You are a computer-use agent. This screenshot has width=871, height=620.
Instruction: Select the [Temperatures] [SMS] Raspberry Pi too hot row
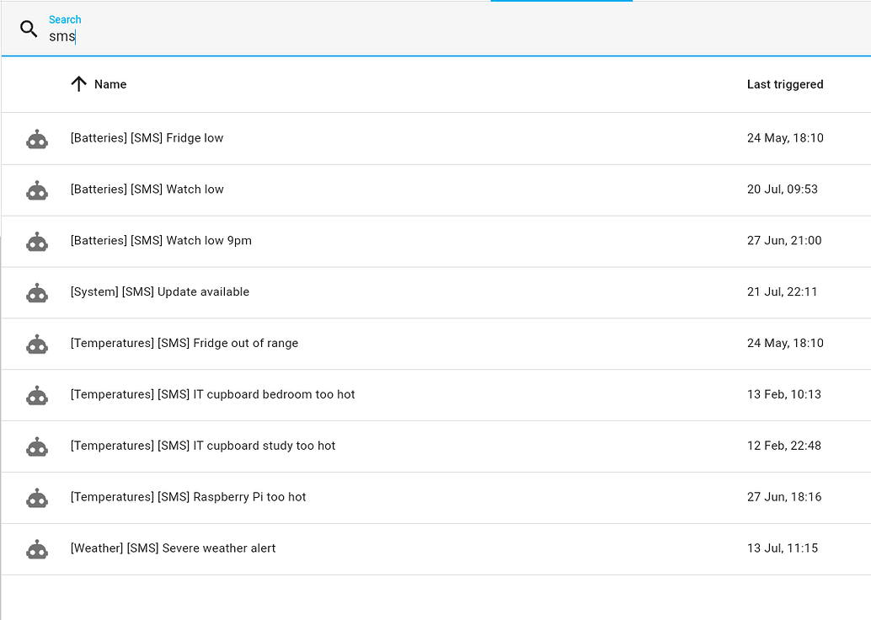[187, 497]
